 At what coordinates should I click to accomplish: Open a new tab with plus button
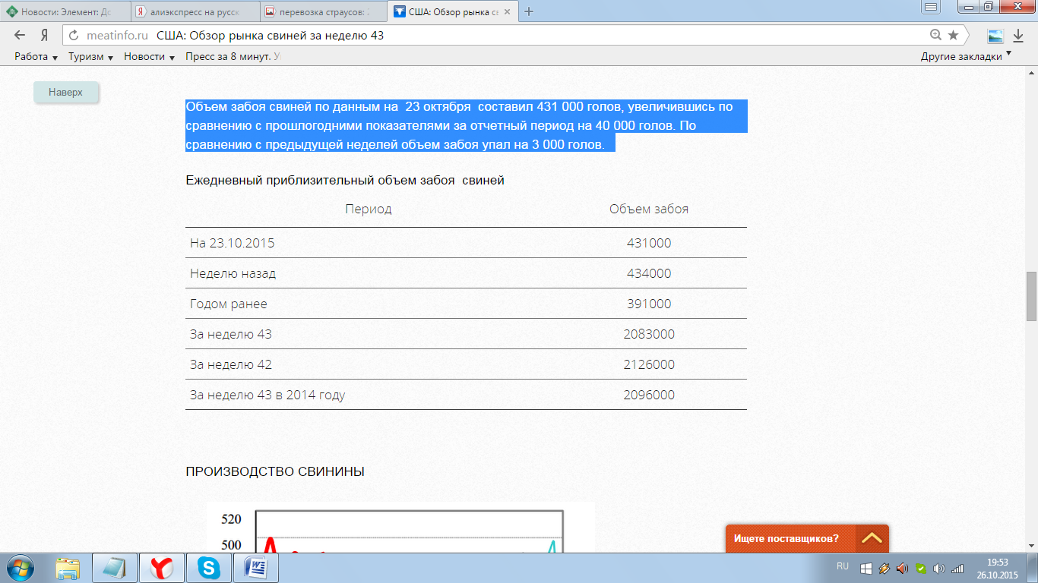click(x=530, y=11)
